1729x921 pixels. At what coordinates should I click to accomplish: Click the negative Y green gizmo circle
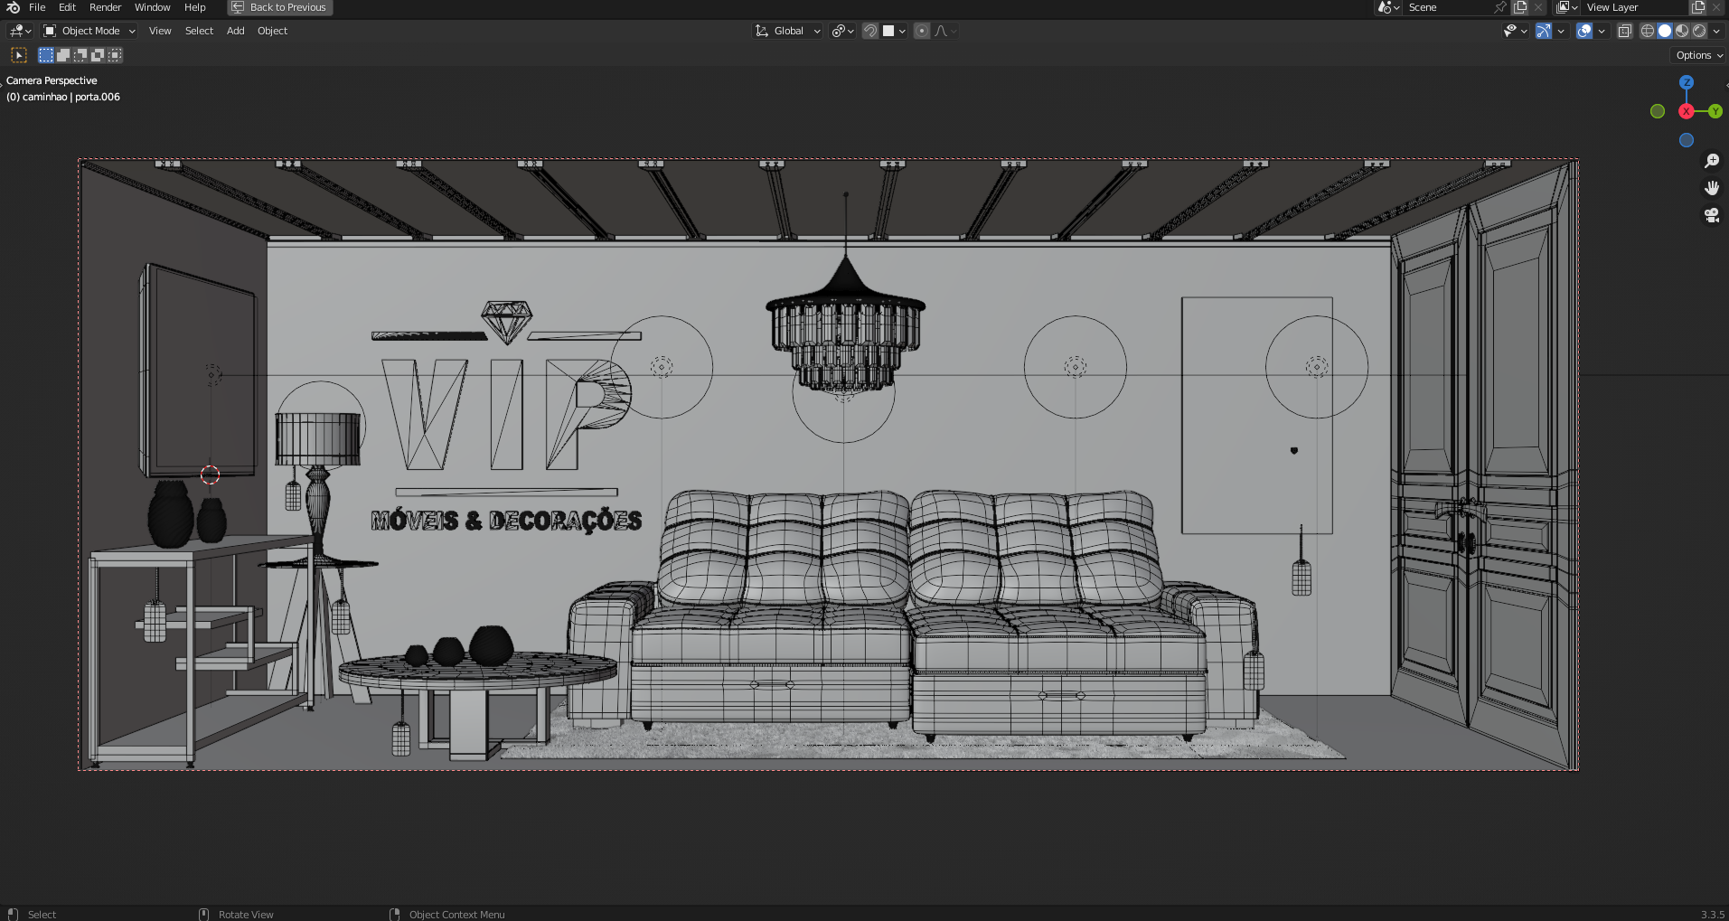pyautogui.click(x=1658, y=111)
